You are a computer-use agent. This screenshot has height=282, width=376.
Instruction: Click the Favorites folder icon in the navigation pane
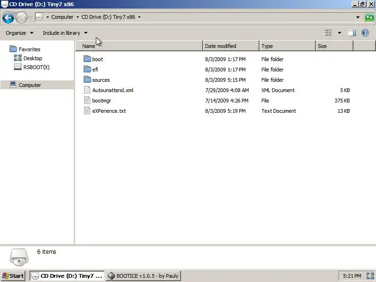(x=13, y=49)
